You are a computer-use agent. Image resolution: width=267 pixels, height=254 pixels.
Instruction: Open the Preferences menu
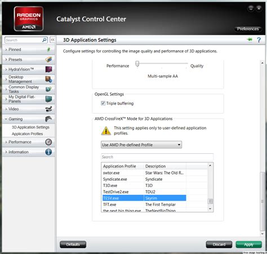click(248, 29)
